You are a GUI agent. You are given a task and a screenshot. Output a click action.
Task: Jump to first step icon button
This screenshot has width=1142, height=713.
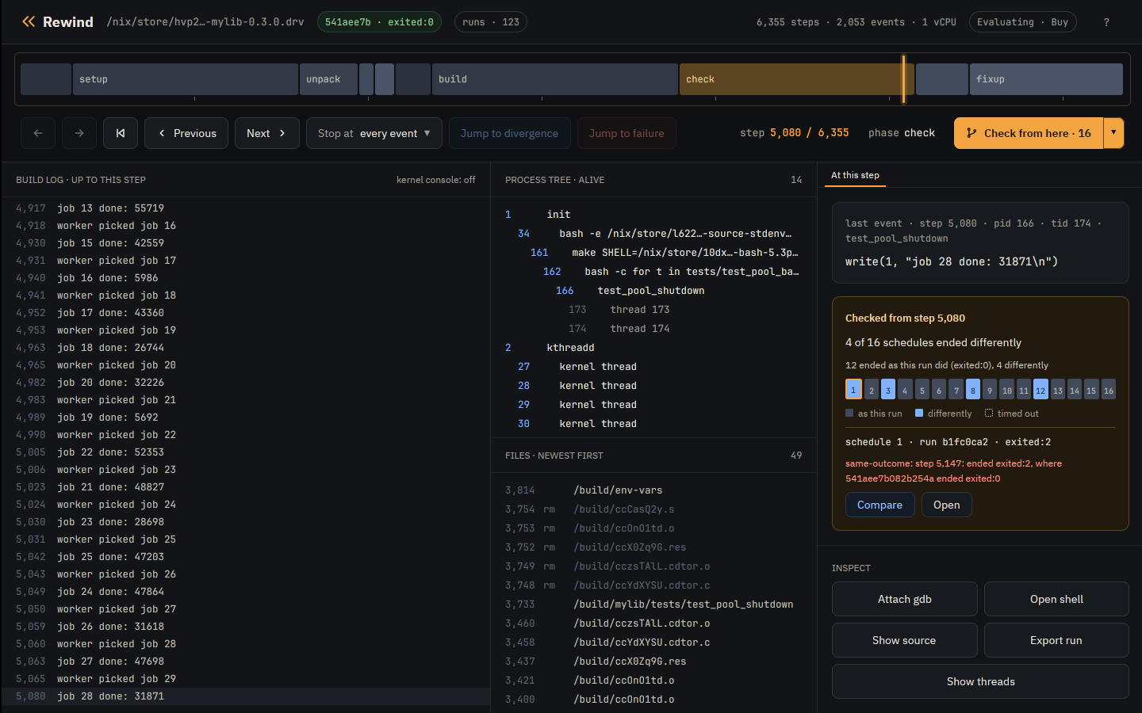121,133
